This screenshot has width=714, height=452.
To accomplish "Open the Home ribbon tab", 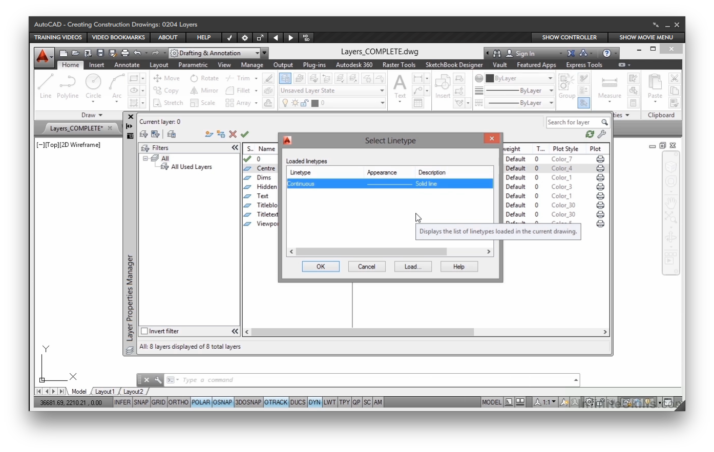I will pos(71,65).
